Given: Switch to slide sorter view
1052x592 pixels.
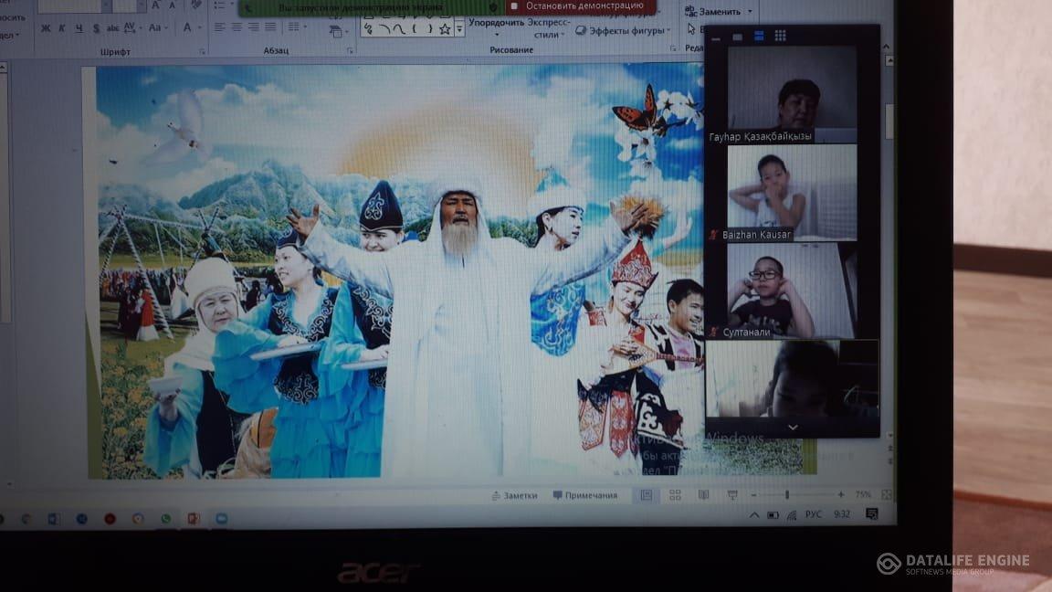Looking at the screenshot, I should pyautogui.click(x=675, y=495).
